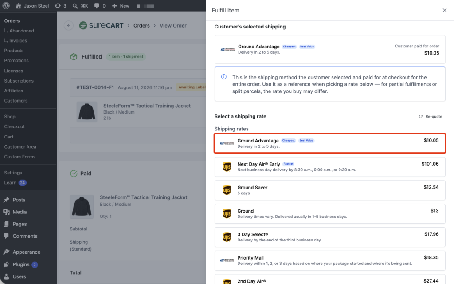Viewport: 454px width, 284px height.
Task: Open Shop in sidebar
Action: (10, 117)
